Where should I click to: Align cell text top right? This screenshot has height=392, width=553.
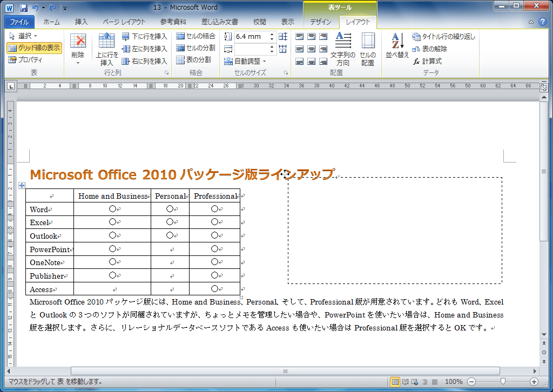click(323, 36)
